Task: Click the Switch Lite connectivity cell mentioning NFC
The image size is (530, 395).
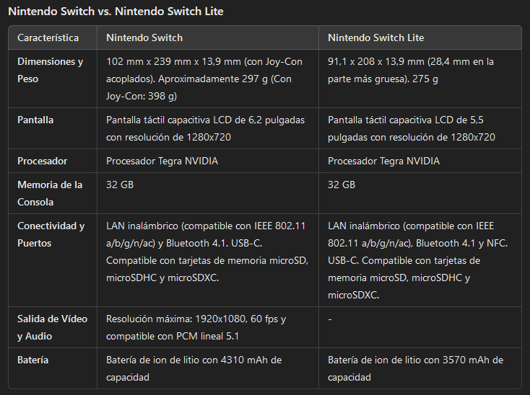Action: point(417,260)
